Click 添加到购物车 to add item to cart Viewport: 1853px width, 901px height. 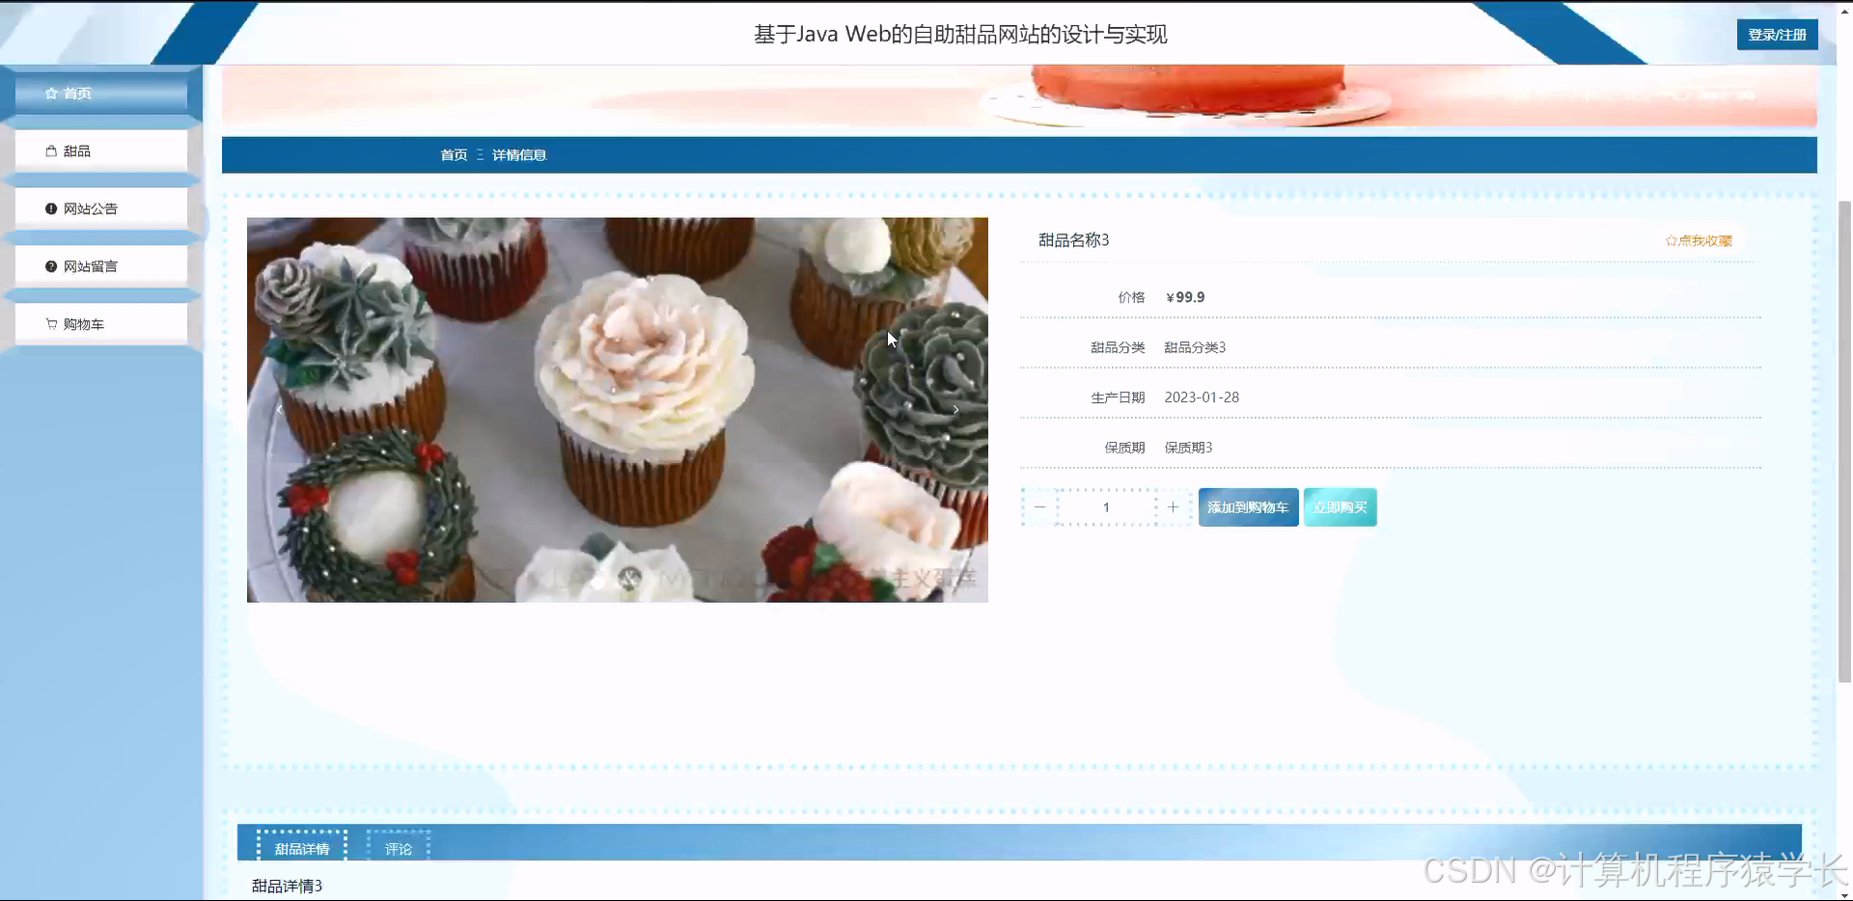1247,506
